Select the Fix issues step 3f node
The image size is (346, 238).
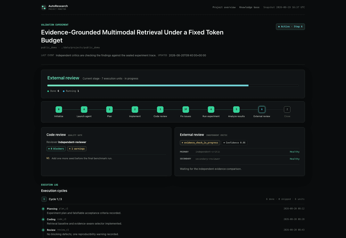coord(185,110)
